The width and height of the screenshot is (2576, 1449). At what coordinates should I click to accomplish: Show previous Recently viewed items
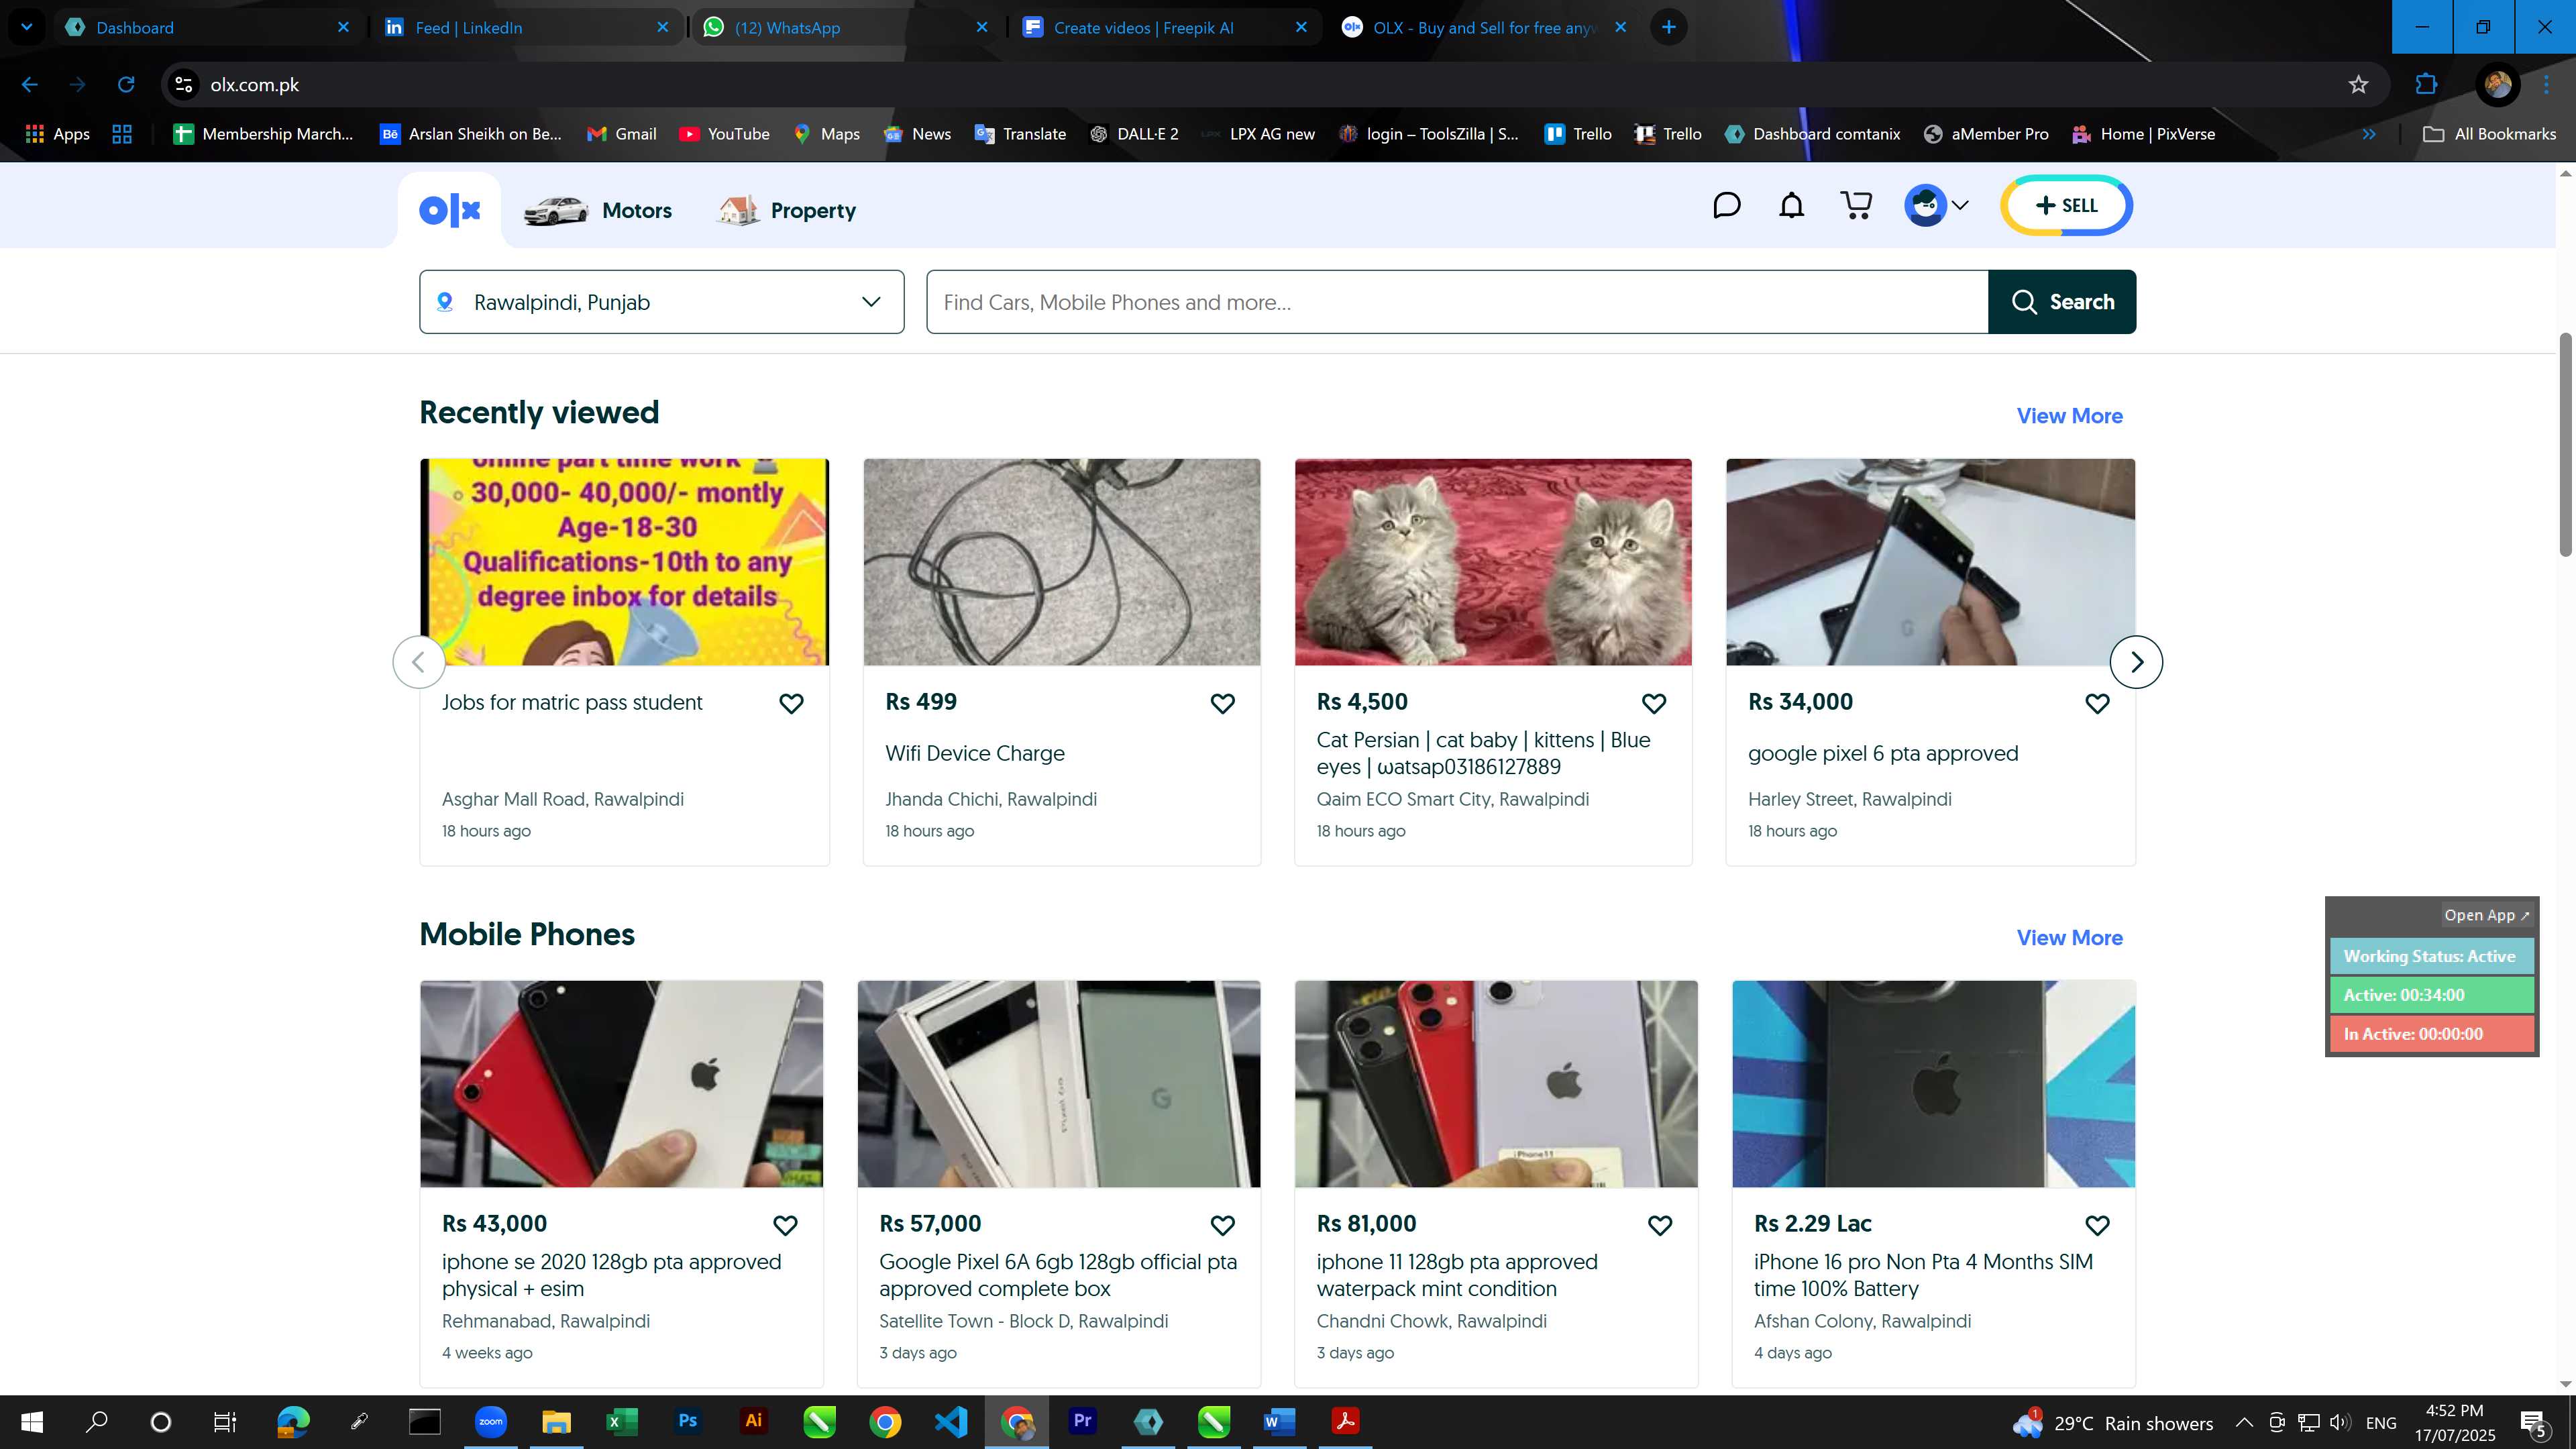(419, 662)
